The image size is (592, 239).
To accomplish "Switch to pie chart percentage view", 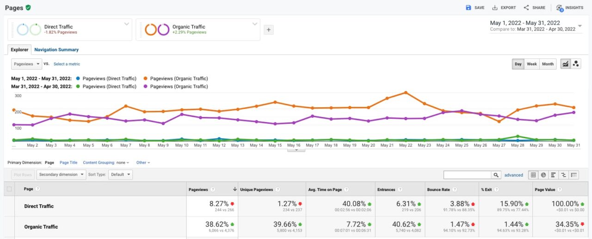I will (543, 175).
